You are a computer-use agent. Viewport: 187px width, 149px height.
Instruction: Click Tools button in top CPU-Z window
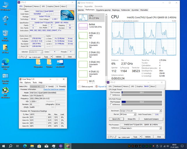[46, 57]
